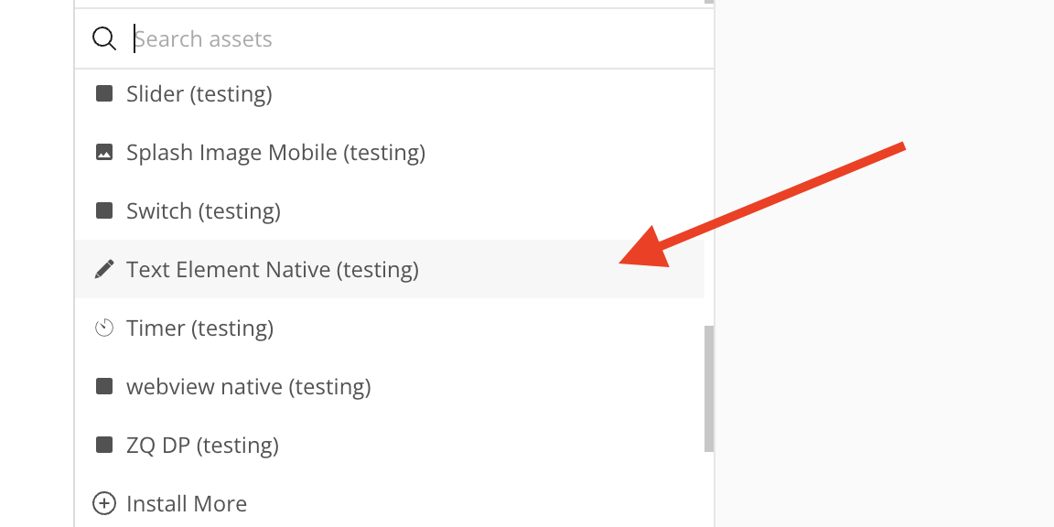The height and width of the screenshot is (527, 1054).
Task: Click the Timer clock icon
Action: point(104,328)
